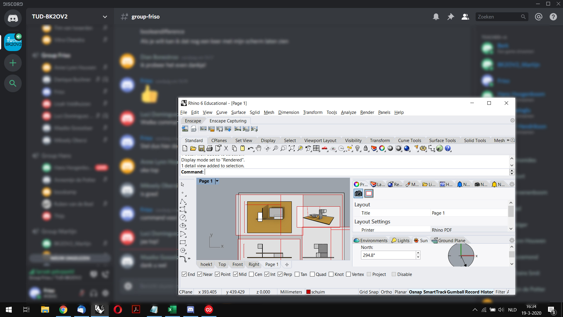Open Discord pinned messages pin icon
The image size is (563, 317).
(x=451, y=17)
